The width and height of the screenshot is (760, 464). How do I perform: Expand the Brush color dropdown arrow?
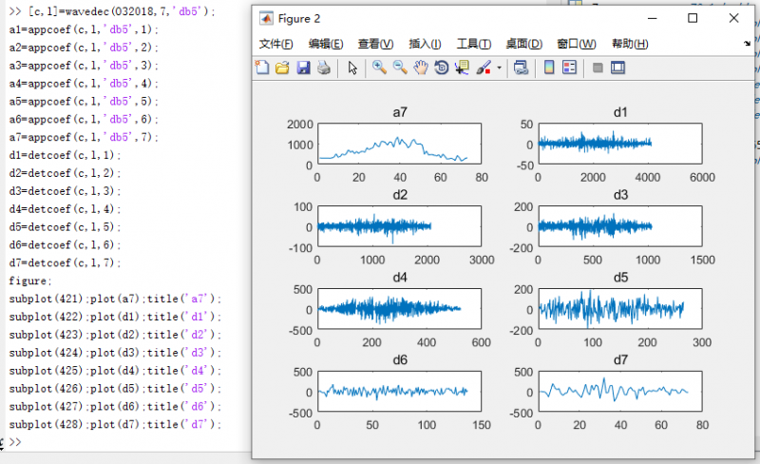point(498,68)
